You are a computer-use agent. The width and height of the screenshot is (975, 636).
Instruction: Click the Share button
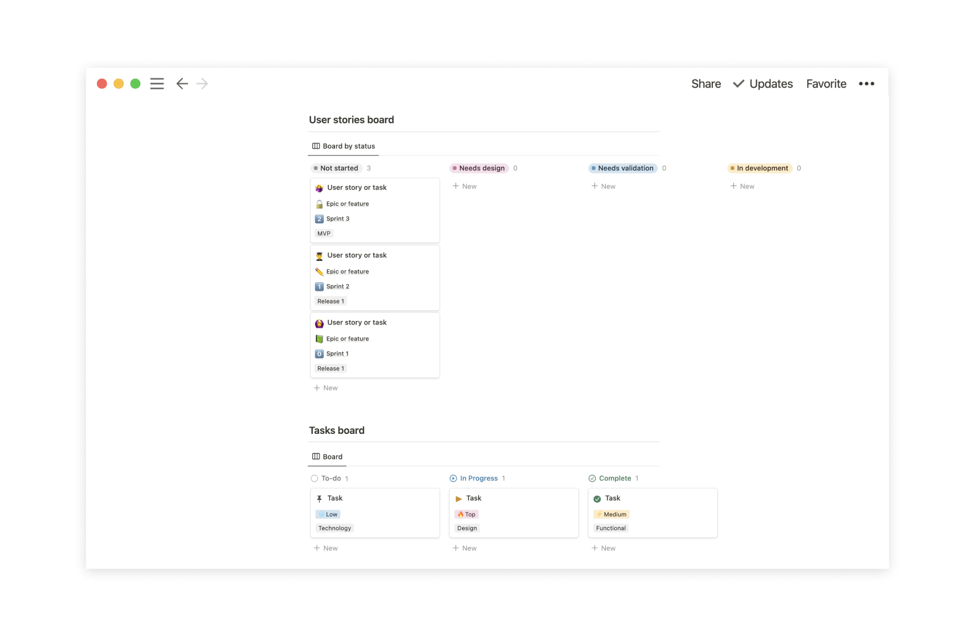pos(706,84)
